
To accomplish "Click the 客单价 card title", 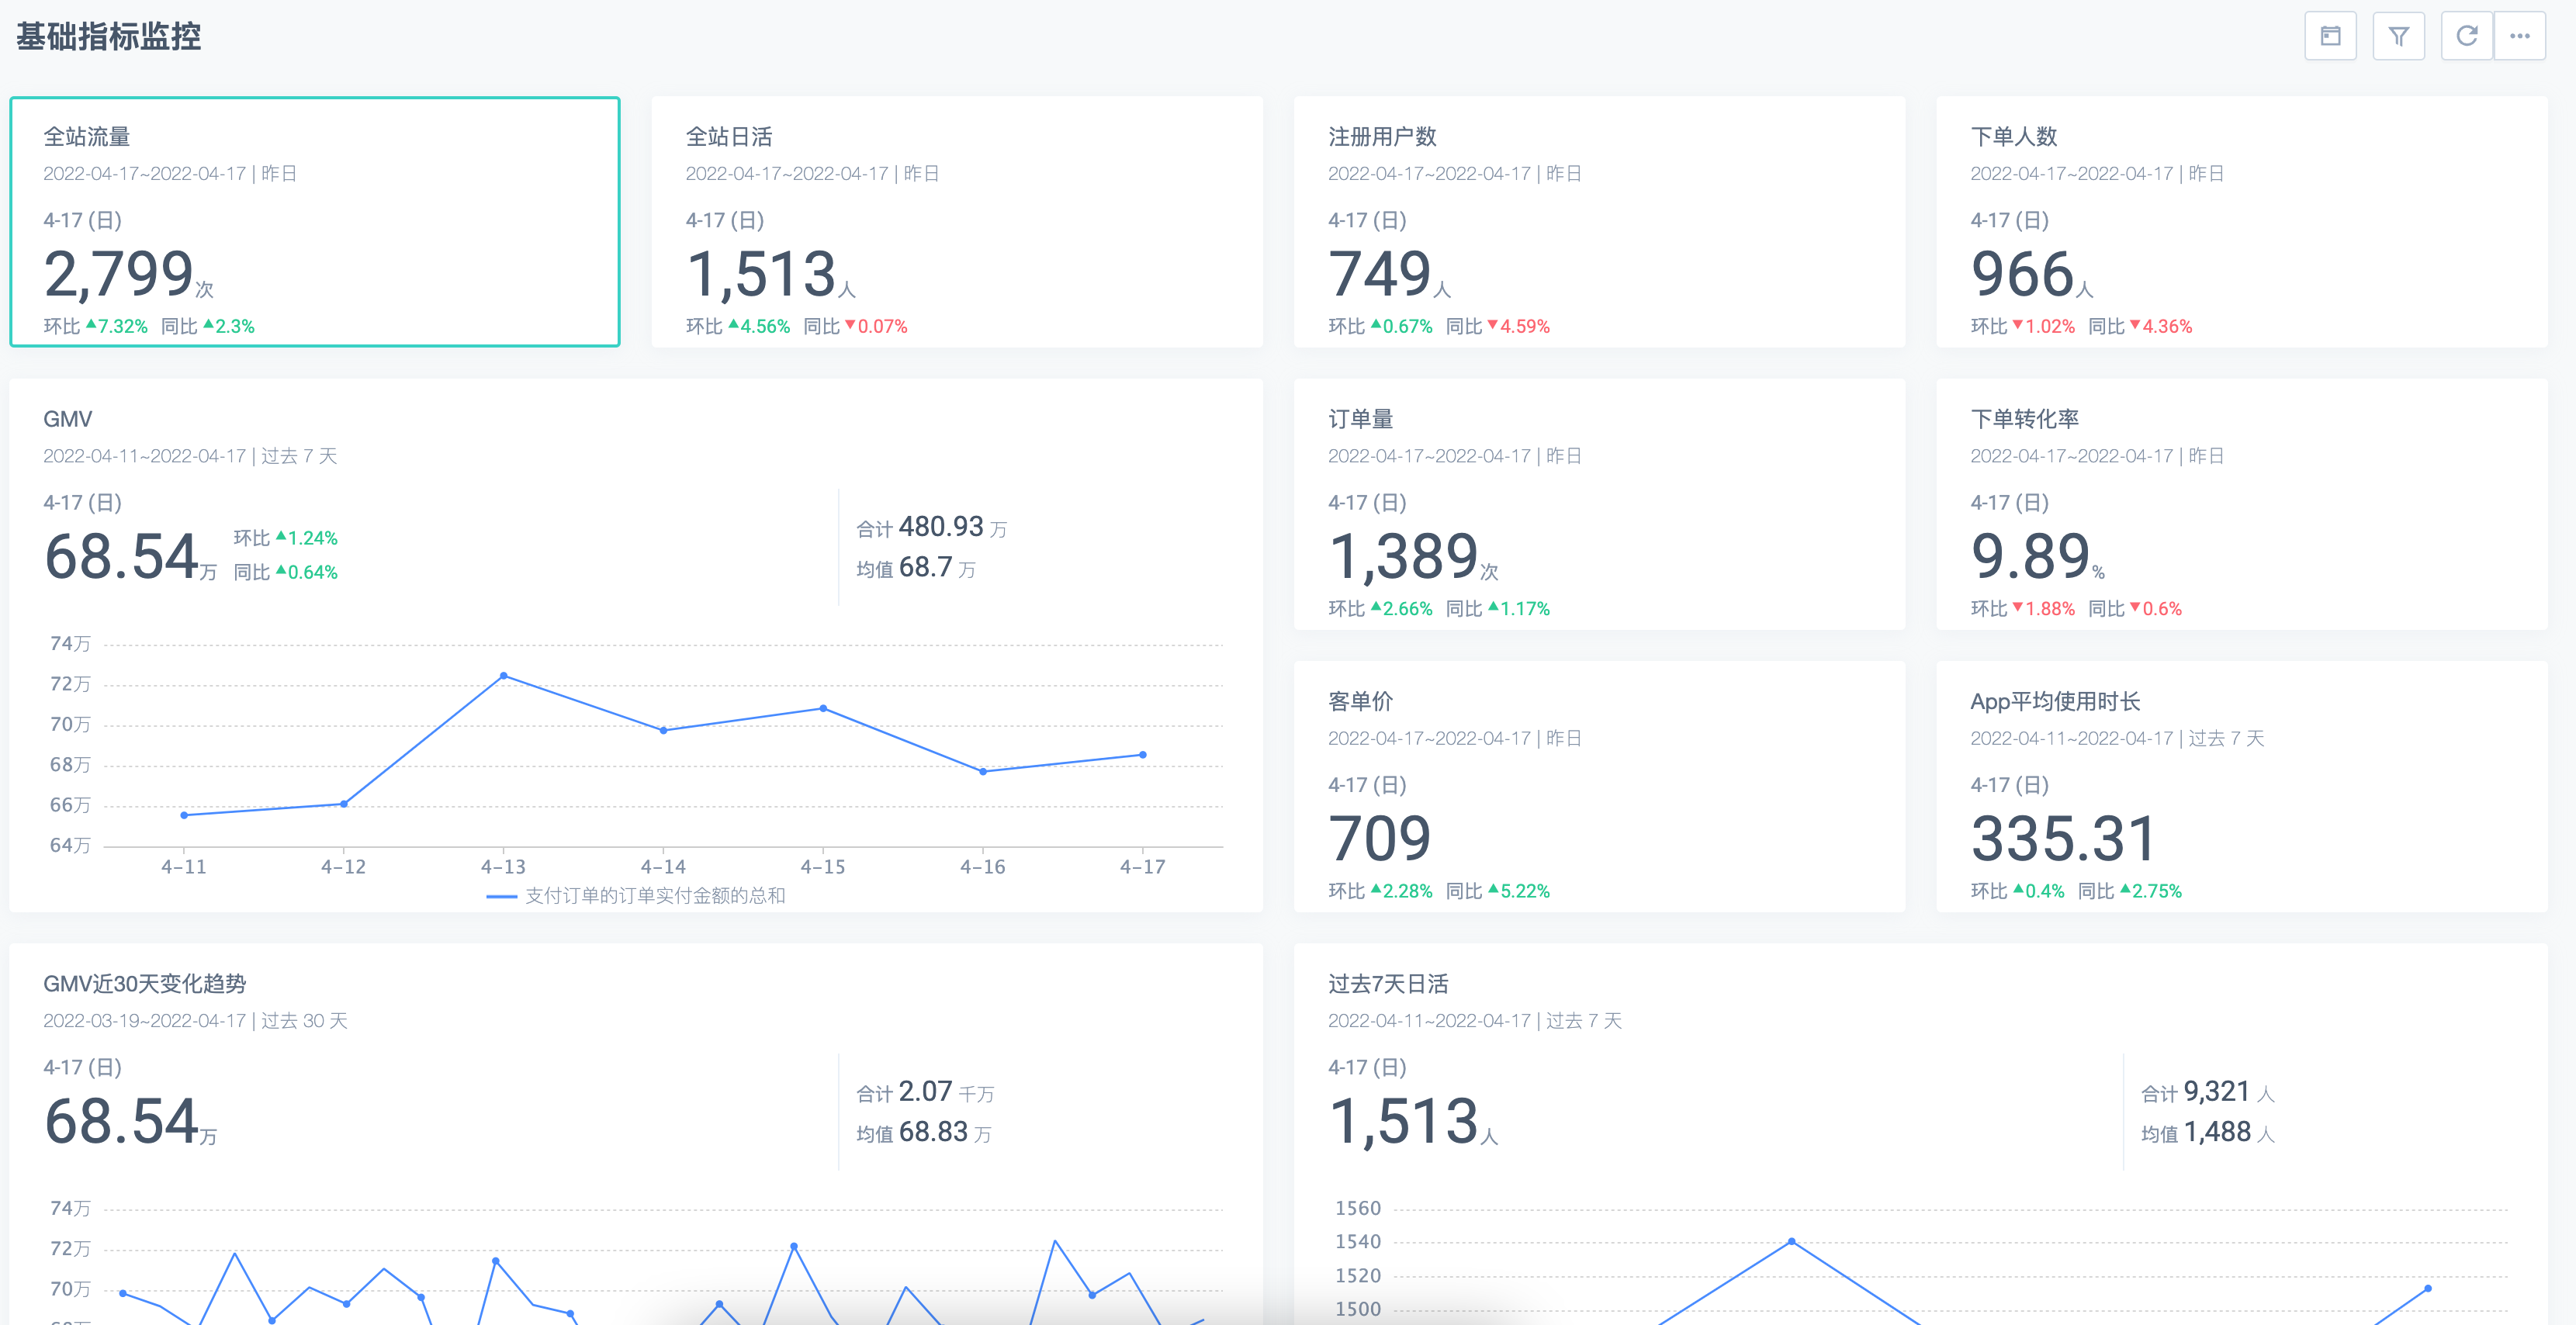I will click(x=1360, y=701).
